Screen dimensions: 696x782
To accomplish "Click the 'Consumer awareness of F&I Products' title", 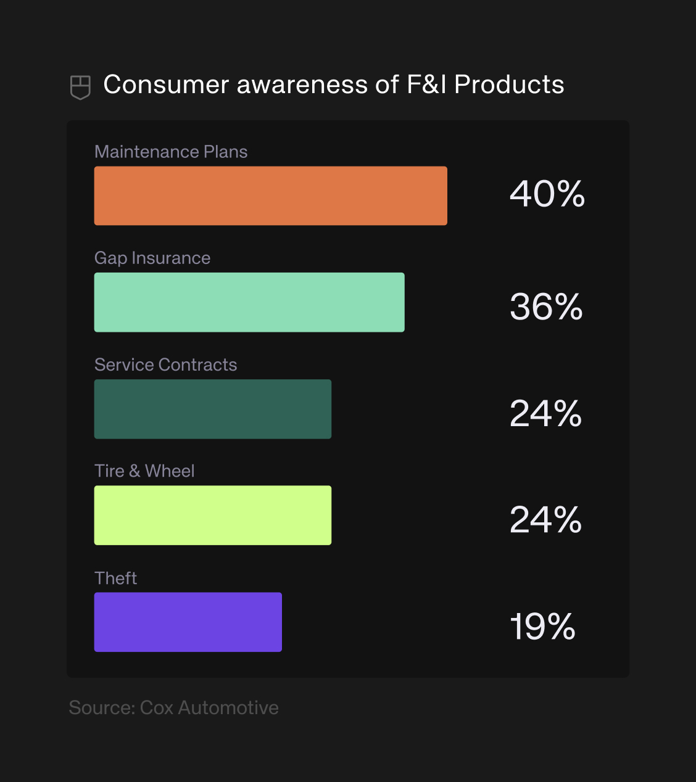I will [333, 84].
